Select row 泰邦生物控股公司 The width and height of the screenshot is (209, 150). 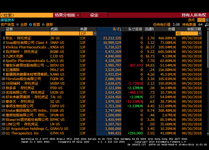click(x=101, y=106)
